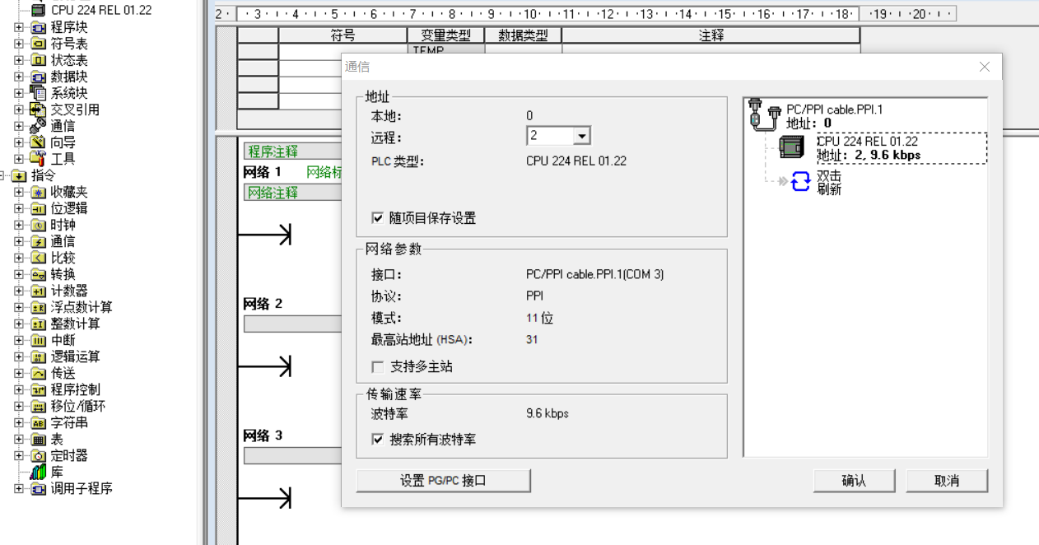Click the 向导 wizard icon
Viewport: 1039px width, 545px height.
pyautogui.click(x=38, y=142)
